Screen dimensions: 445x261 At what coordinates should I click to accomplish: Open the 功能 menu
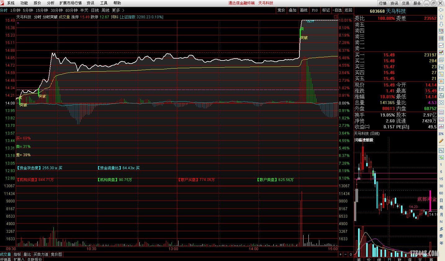click(x=24, y=3)
